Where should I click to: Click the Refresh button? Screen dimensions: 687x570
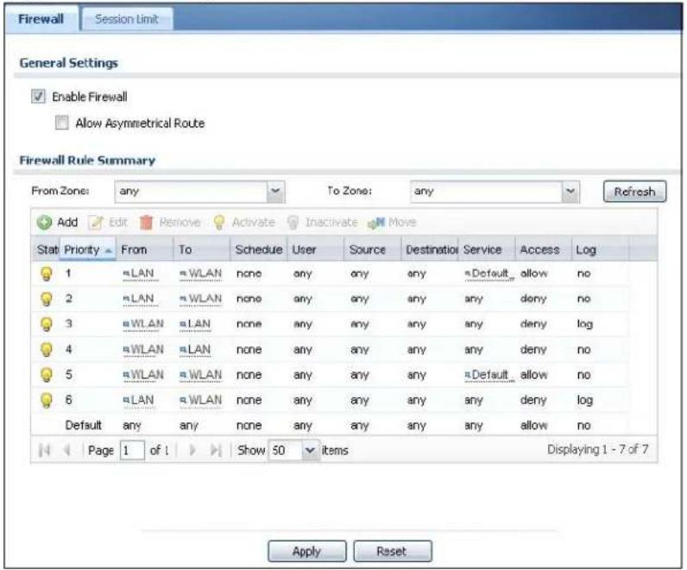pyautogui.click(x=634, y=192)
